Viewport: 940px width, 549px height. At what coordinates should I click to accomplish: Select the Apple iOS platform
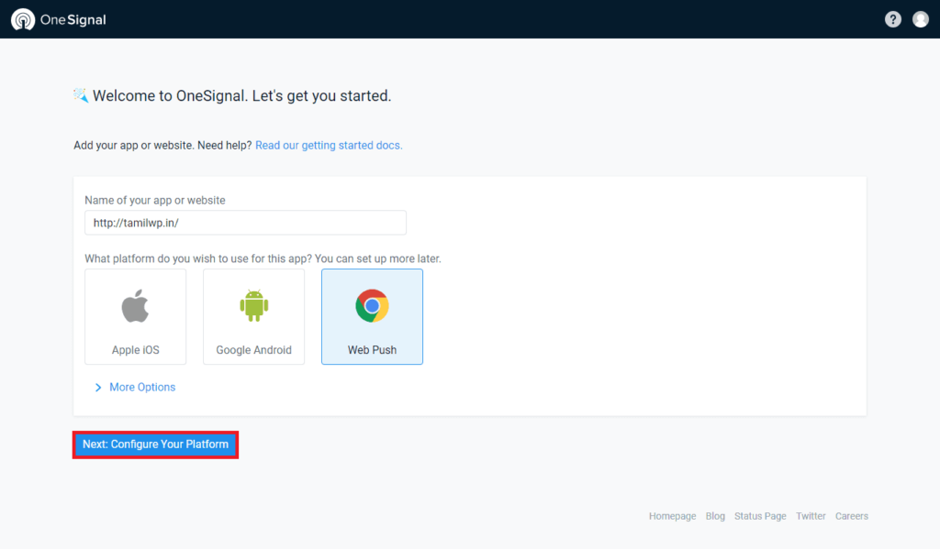(136, 317)
